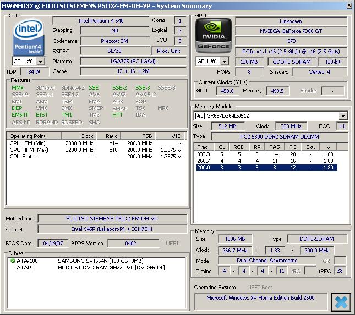Viewport: 355px width, 315px height.
Task: Click the BIOS Date 04/19/07 field
Action: 53,243
